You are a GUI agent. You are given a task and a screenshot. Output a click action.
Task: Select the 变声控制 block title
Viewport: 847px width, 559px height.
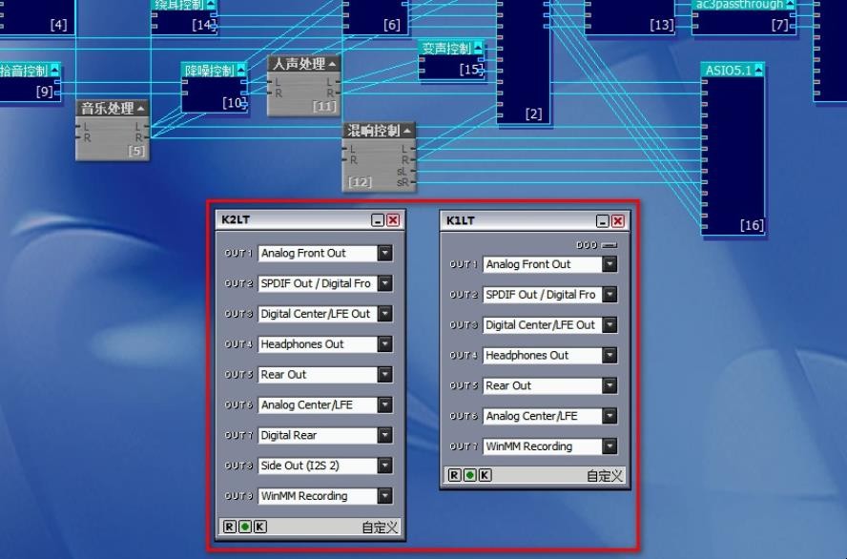click(x=446, y=48)
